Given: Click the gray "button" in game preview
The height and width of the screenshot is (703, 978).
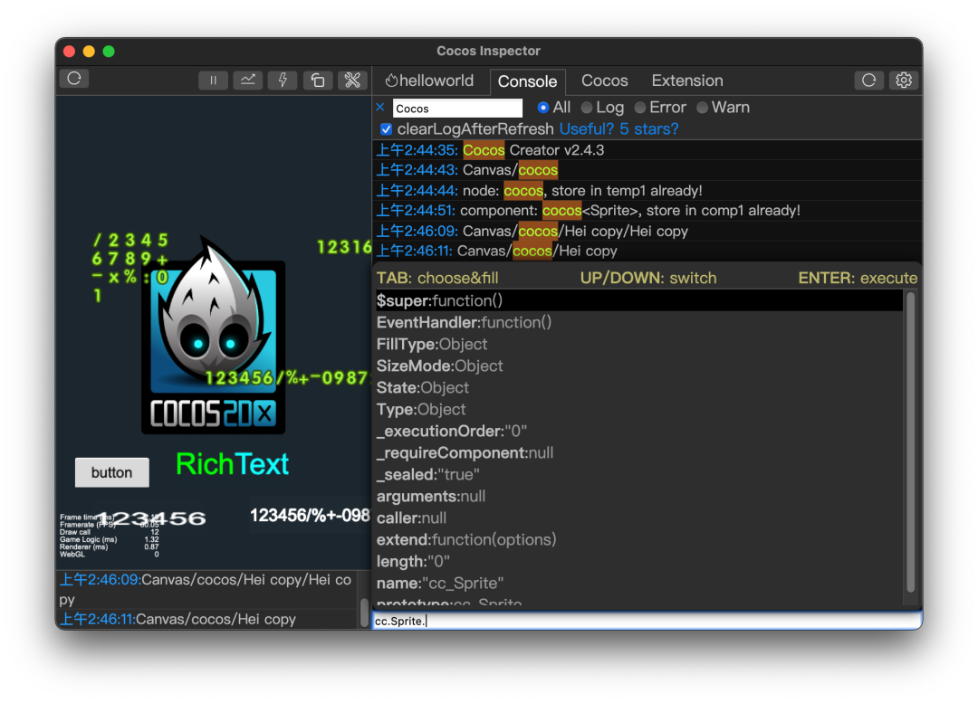Looking at the screenshot, I should pos(111,472).
